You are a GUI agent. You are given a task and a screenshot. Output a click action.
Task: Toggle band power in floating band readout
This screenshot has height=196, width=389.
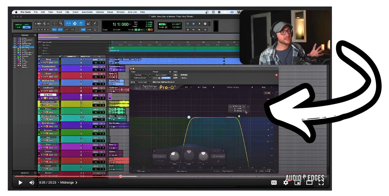point(231,107)
